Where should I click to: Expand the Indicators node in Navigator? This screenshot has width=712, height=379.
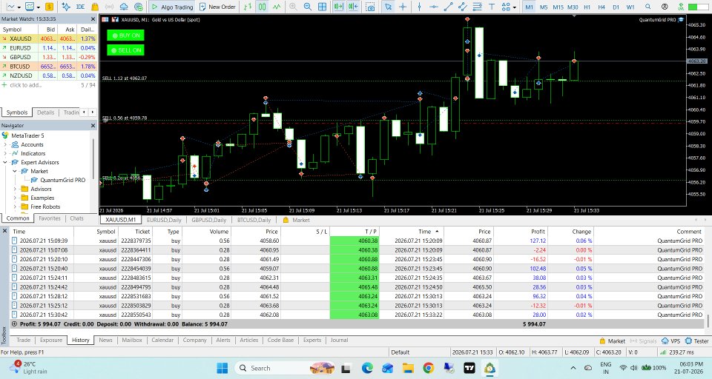pos(5,153)
